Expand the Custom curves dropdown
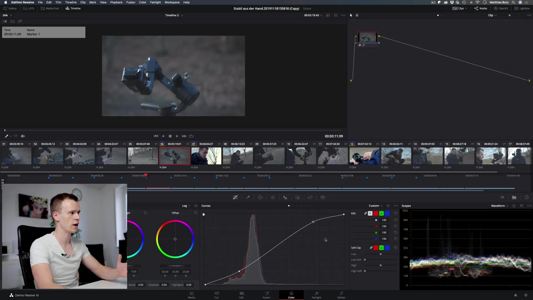533x300 pixels. [375, 206]
